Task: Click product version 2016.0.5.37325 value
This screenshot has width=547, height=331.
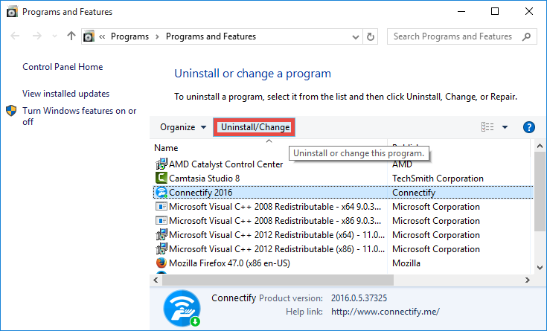Action: tap(359, 298)
